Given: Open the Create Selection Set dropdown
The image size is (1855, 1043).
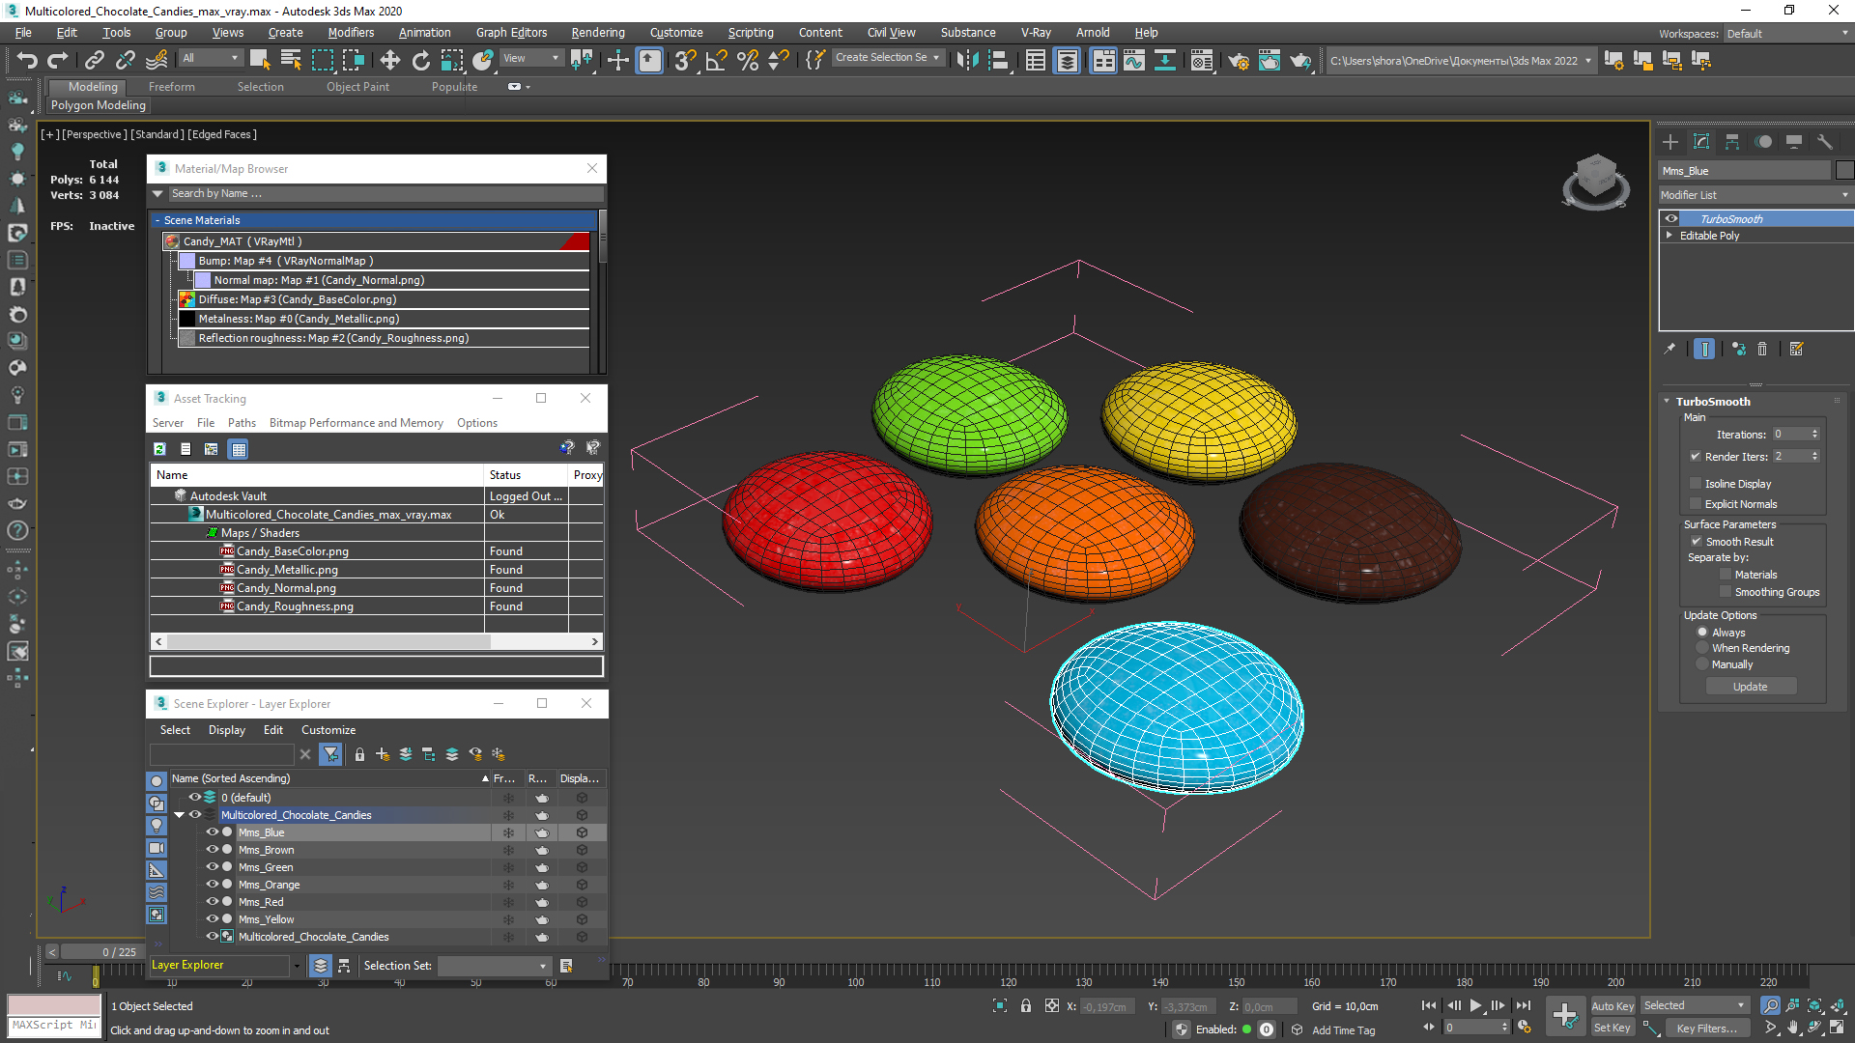Looking at the screenshot, I should tap(887, 58).
